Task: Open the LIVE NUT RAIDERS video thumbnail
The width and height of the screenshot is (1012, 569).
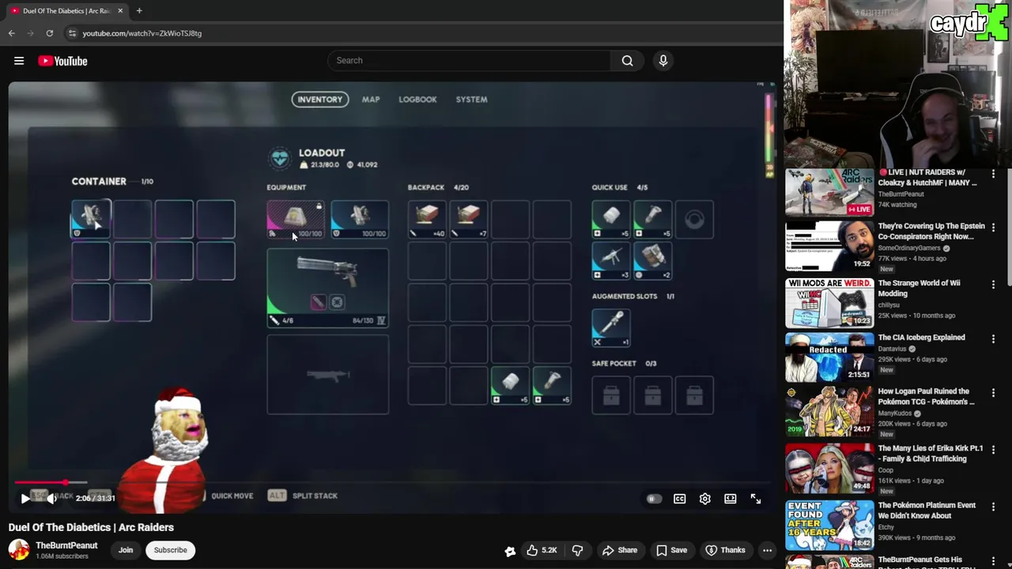Action: click(x=829, y=192)
